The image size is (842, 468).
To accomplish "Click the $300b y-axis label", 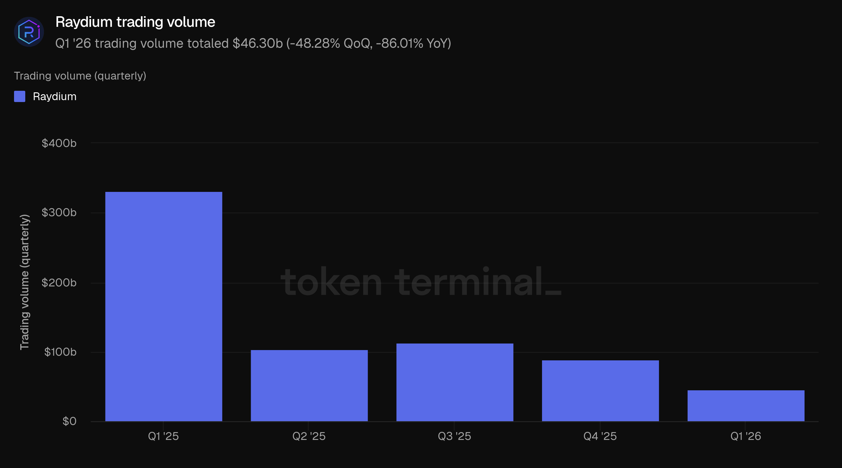I will coord(59,212).
